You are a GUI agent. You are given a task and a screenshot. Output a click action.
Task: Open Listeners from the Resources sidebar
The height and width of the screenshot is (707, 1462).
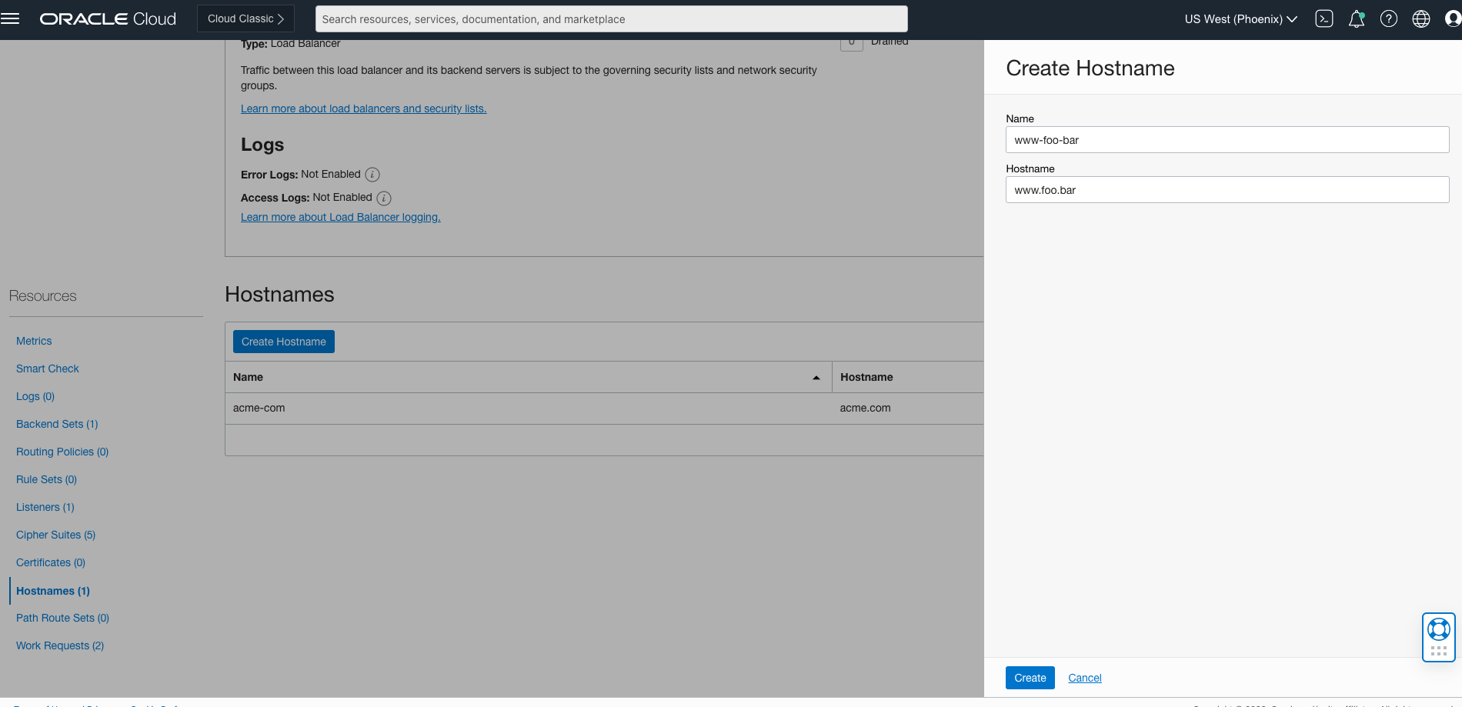click(45, 507)
